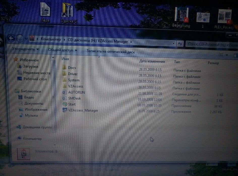The width and height of the screenshot is (238, 176).
Task: Click the VZAccess_Manager file name
Action: (x=83, y=110)
